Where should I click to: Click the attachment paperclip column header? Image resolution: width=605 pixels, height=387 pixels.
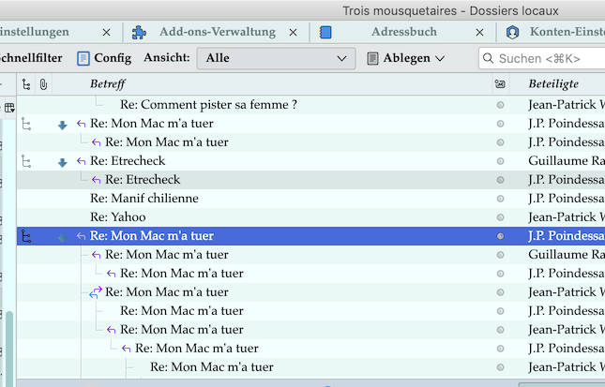point(43,84)
